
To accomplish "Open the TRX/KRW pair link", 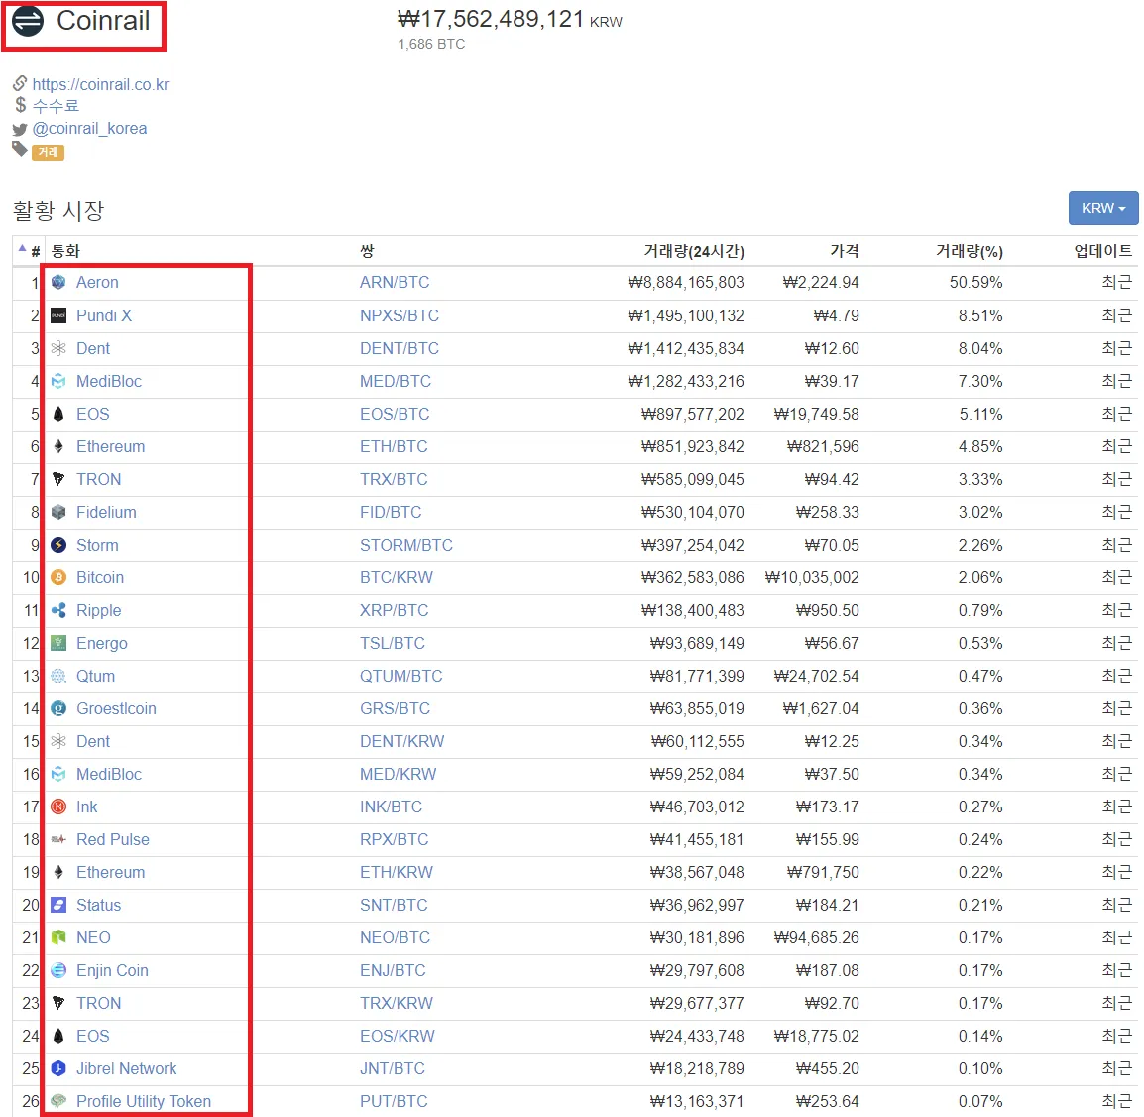I will click(x=397, y=1003).
